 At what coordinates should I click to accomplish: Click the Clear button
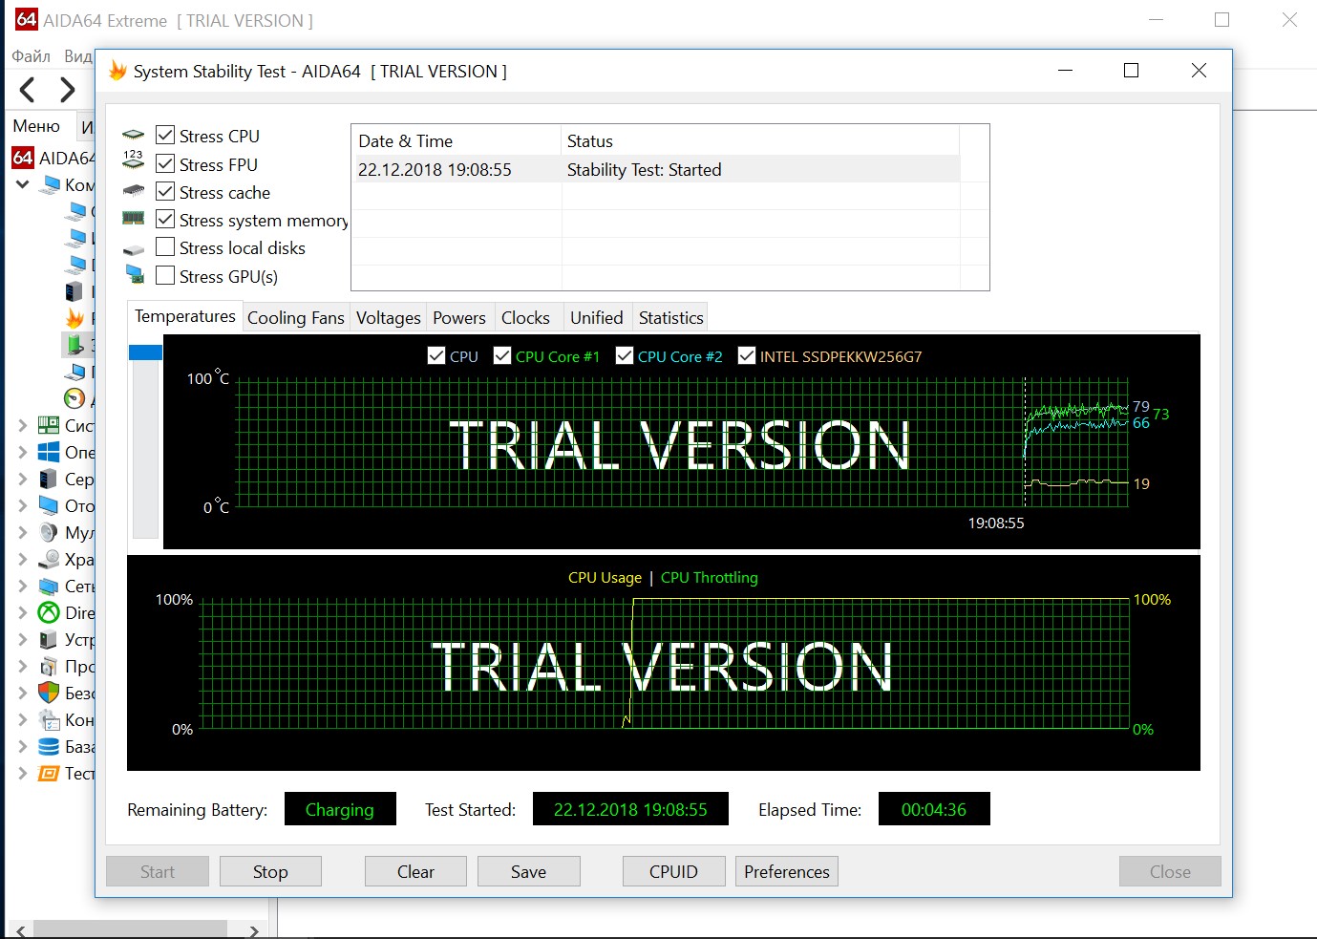[415, 871]
